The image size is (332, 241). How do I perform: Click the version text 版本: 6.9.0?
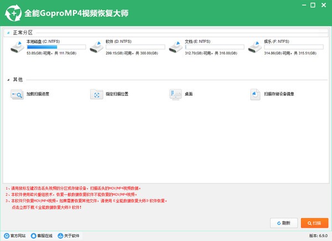point(319,235)
